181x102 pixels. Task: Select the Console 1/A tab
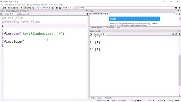tap(98, 34)
